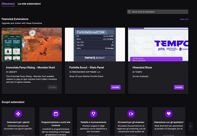The height and width of the screenshot is (136, 197).
Task: Install Fortnite Scout – Stats Panel
Action: click(x=116, y=87)
